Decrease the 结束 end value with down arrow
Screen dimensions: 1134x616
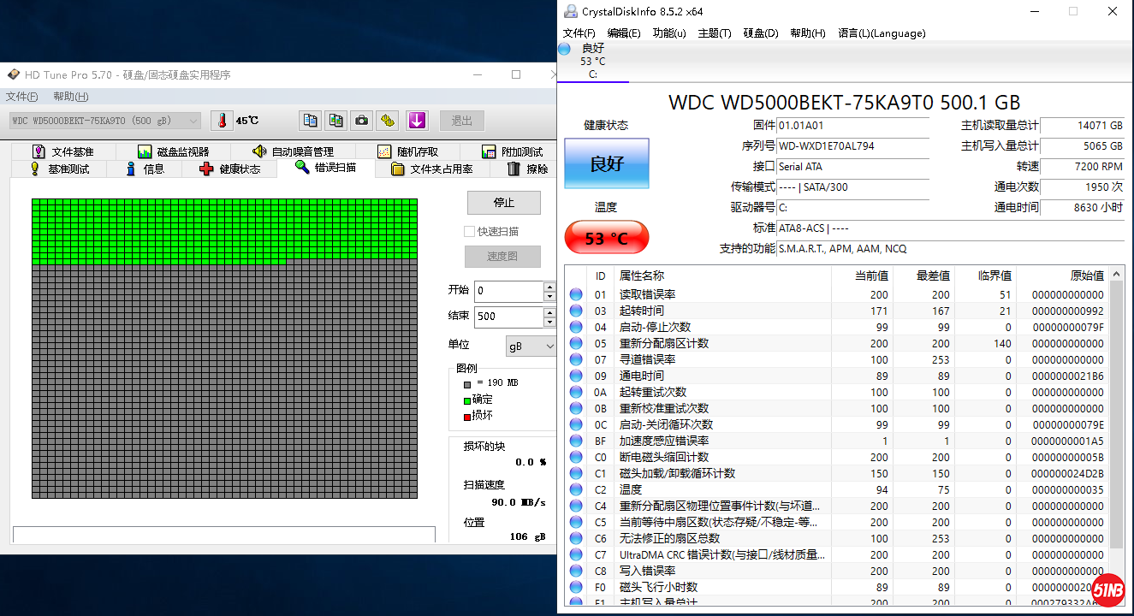click(x=549, y=322)
